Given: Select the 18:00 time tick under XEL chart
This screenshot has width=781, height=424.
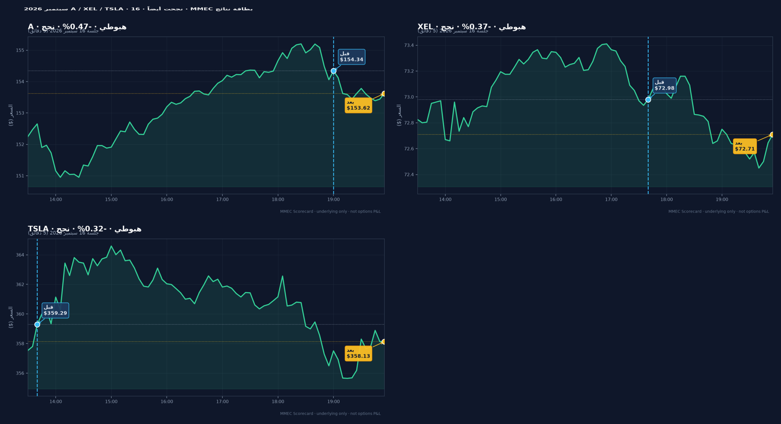Looking at the screenshot, I should [x=667, y=200].
